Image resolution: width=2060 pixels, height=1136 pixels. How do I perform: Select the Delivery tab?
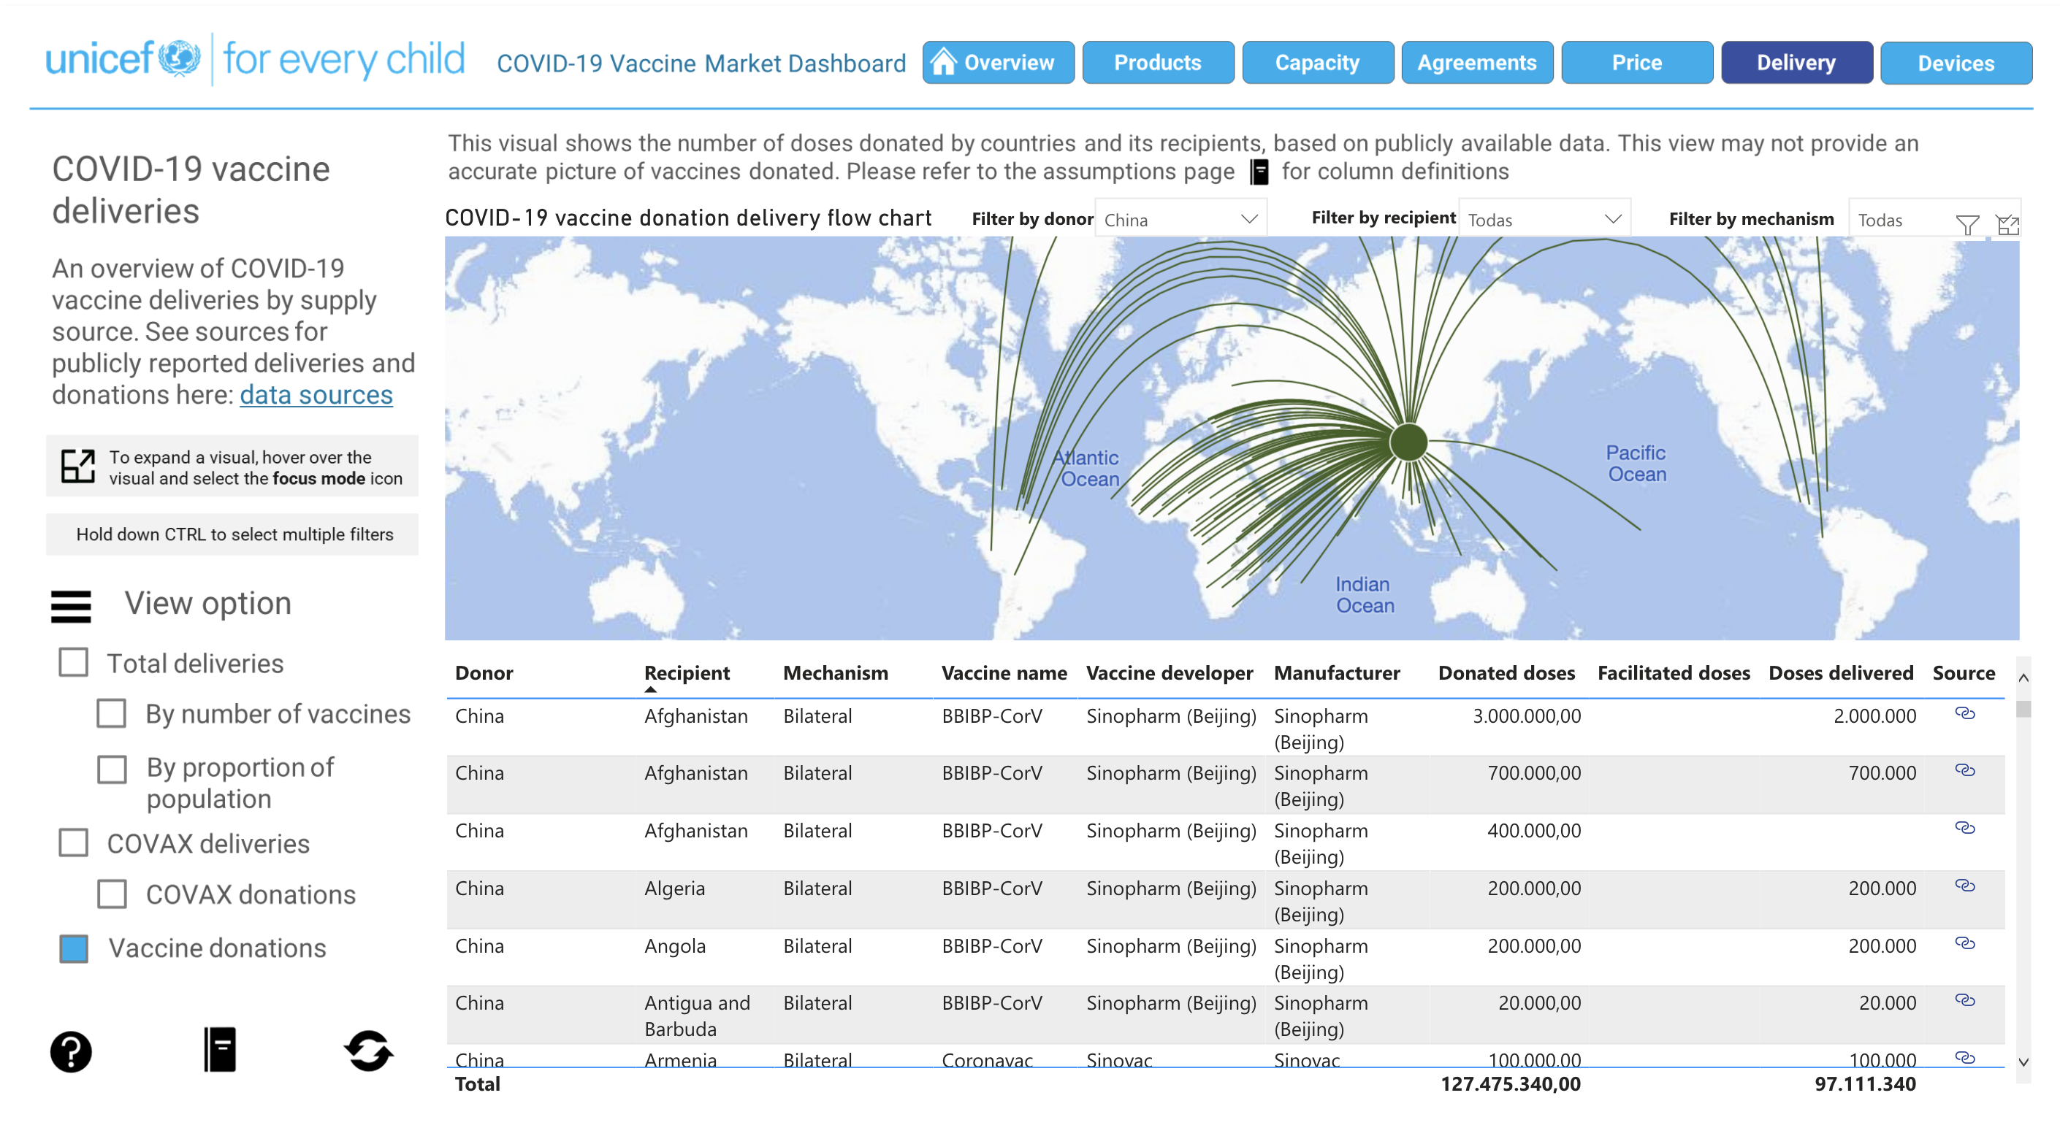pyautogui.click(x=1796, y=62)
